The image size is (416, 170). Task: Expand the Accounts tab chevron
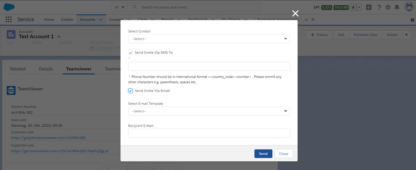point(100,20)
